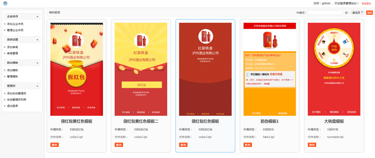
Task: Go to 添加套餐 page
Action: click(x=12, y=47)
